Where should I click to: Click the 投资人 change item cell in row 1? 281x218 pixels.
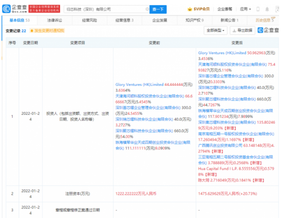click(x=78, y=116)
